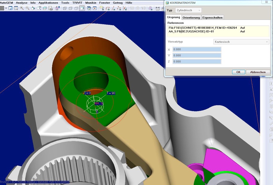The image size is (273, 185).
Task: Click the Struktur status bar text
Action: [35, 182]
